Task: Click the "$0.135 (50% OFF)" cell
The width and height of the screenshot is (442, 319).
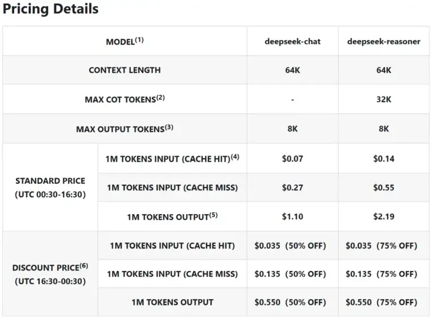Action: [292, 274]
